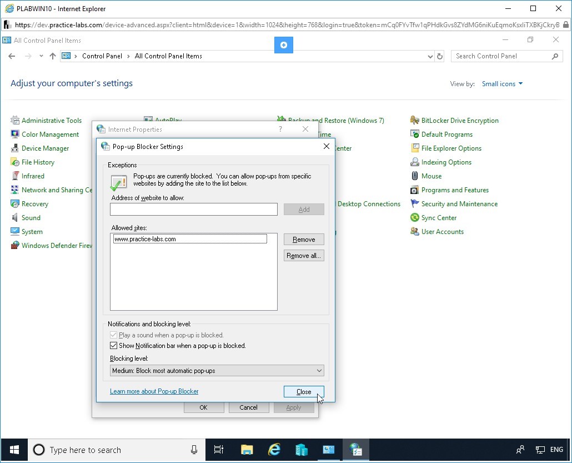Click the Control Panel refresh icon

point(440,56)
